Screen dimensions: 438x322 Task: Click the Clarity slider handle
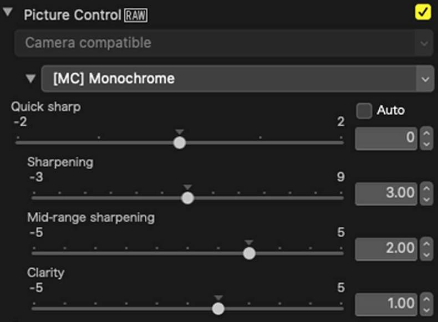pyautogui.click(x=218, y=308)
